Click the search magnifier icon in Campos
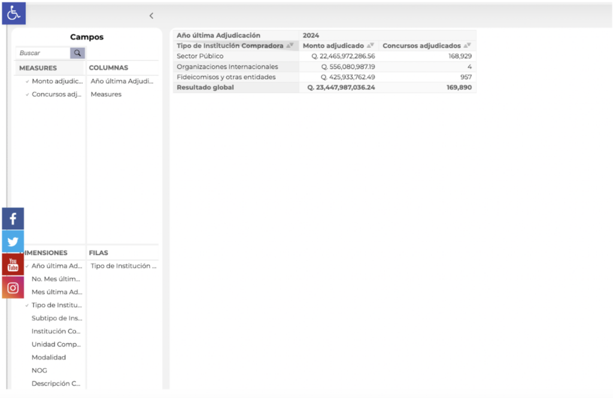This screenshot has height=398, width=613. coord(77,53)
